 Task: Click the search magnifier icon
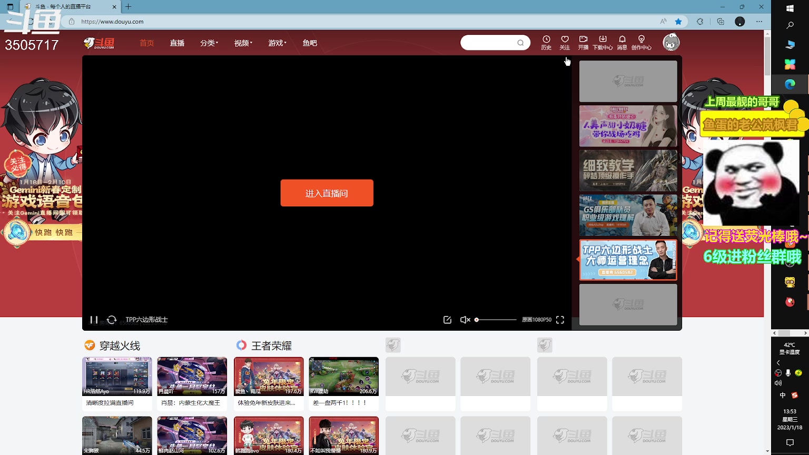(520, 43)
